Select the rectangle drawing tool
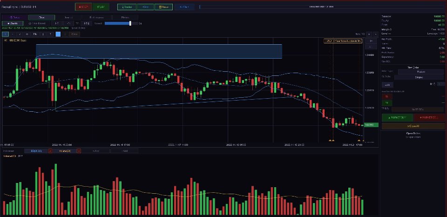447x217 pixels. [x=27, y=34]
